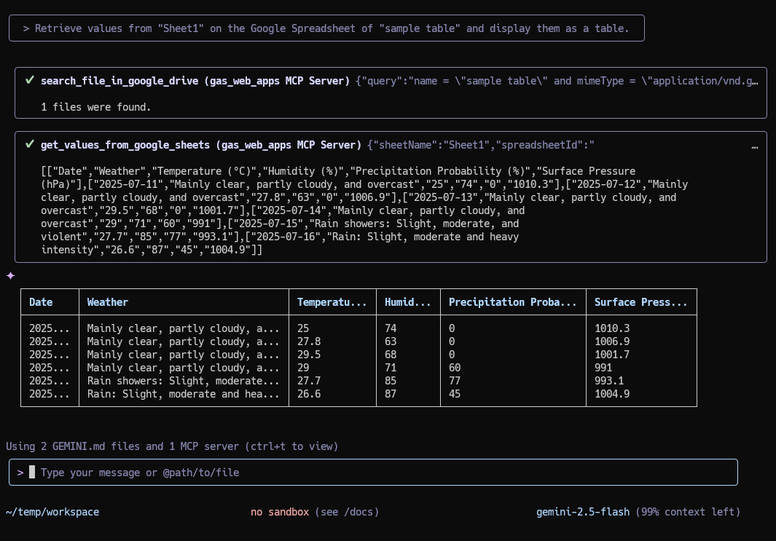Viewport: 776px width, 541px height.
Task: Click the 1004.9 surface pressure value
Action: click(x=612, y=394)
